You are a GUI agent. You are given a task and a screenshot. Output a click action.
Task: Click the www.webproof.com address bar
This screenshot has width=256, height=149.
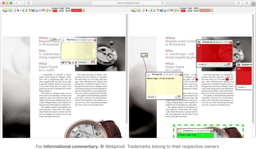pos(128,3)
